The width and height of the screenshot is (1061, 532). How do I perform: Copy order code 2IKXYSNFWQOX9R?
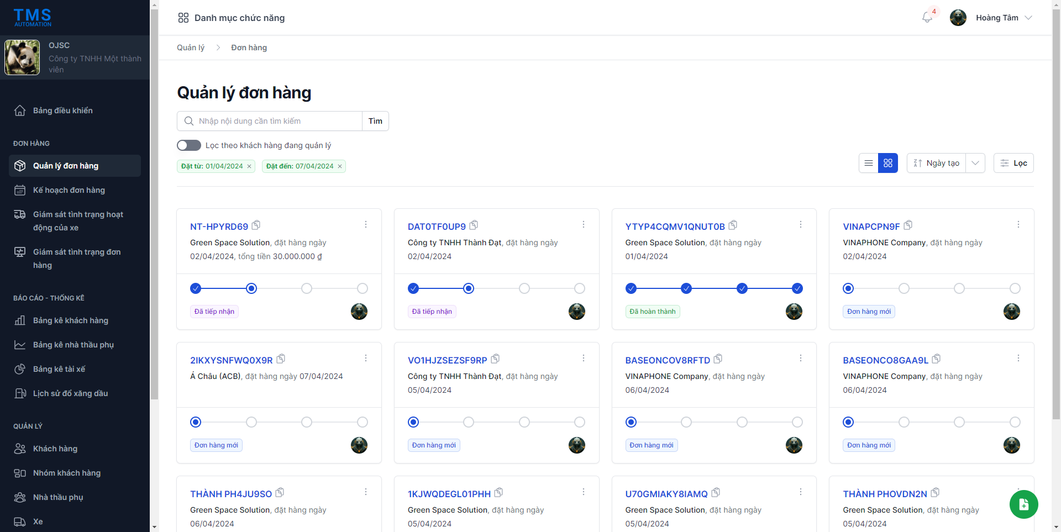tap(281, 359)
